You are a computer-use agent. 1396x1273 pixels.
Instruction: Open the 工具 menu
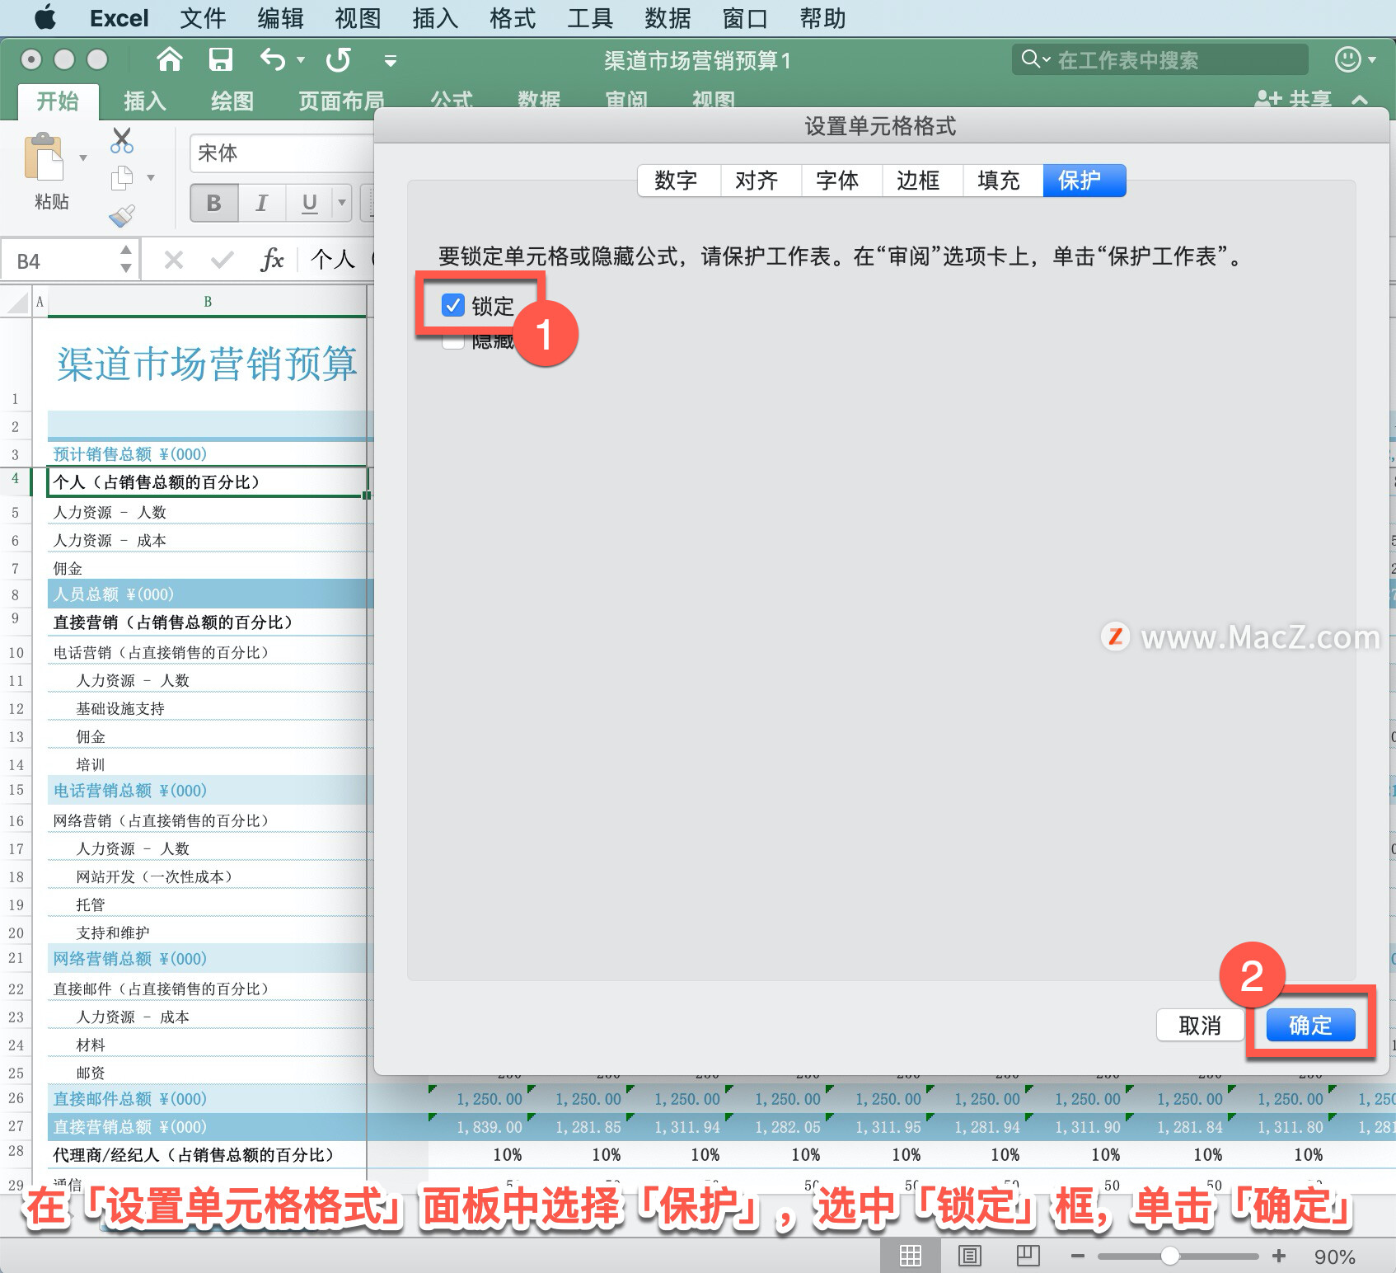pyautogui.click(x=590, y=18)
